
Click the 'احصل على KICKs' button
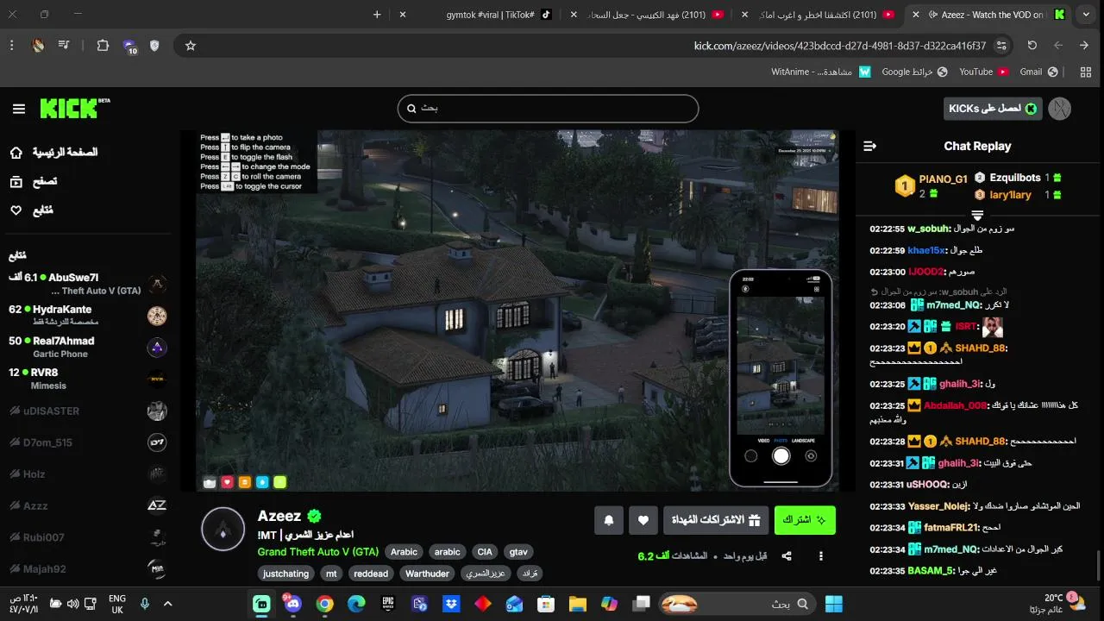coord(993,109)
